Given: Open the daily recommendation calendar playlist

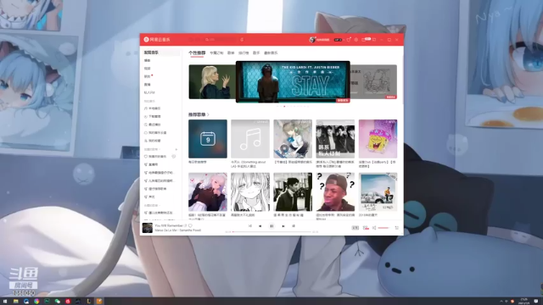Looking at the screenshot, I should click(208, 139).
